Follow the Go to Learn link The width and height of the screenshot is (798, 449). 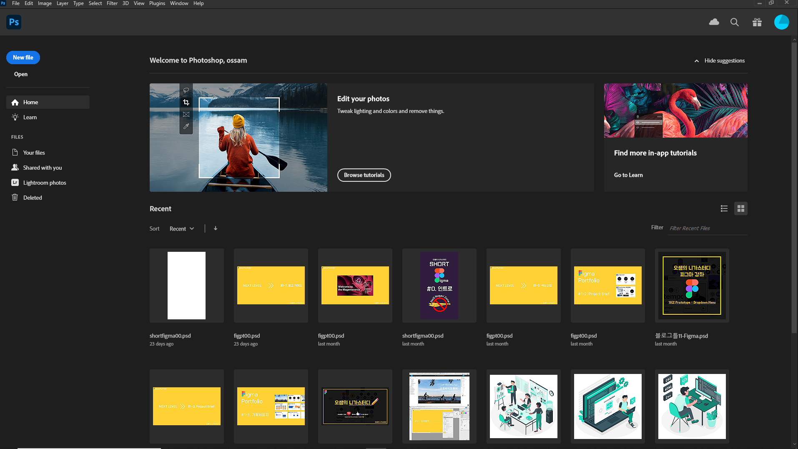tap(628, 175)
